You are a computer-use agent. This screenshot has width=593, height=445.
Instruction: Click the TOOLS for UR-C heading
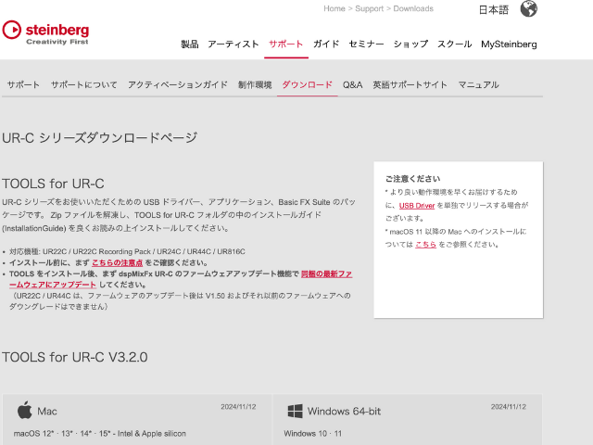click(53, 184)
